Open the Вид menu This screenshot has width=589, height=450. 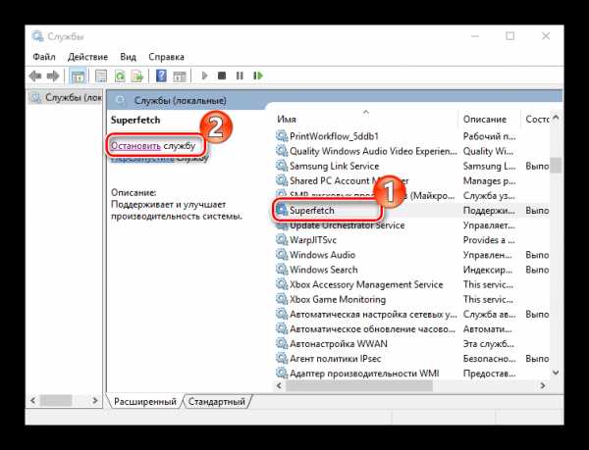pos(128,57)
